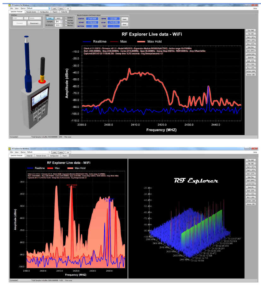Click the HOLD button in the Mode group
261x287 pixels.
[58, 19]
